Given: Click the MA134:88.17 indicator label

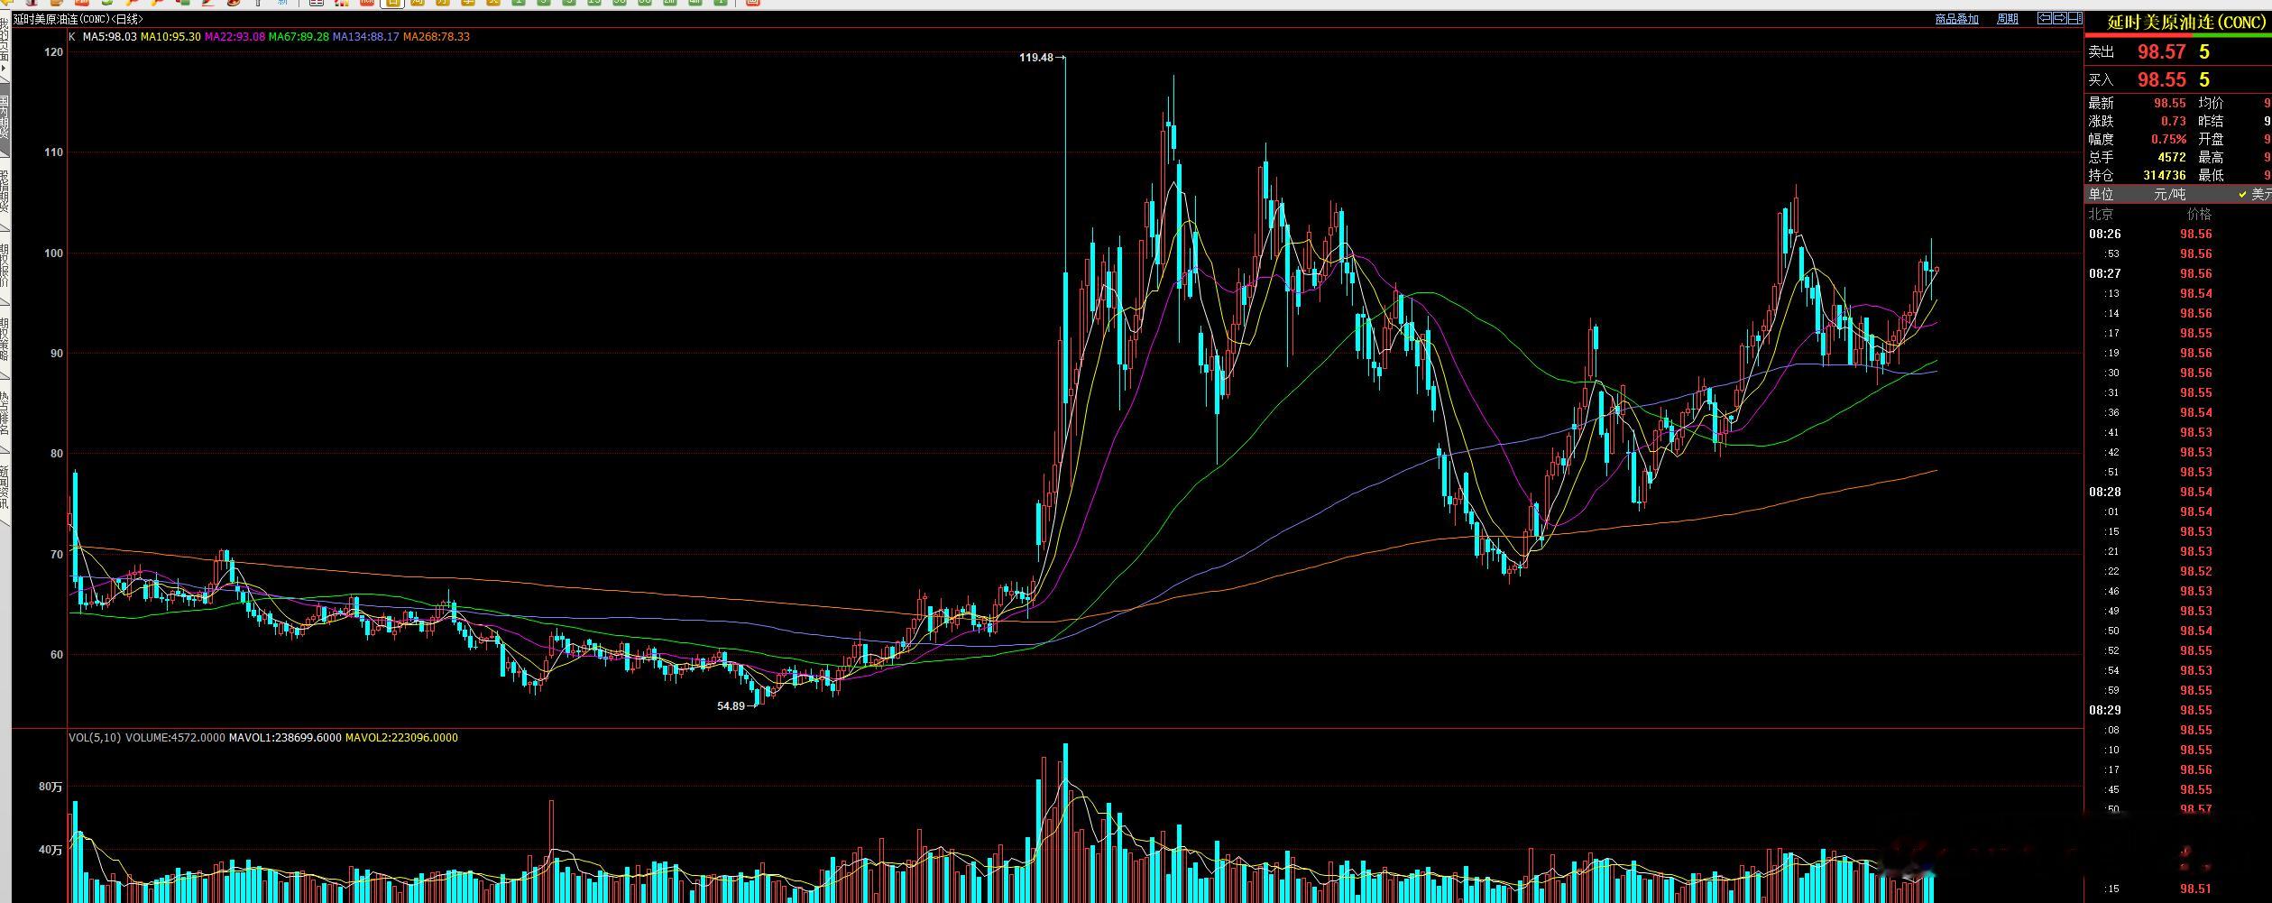Looking at the screenshot, I should 365,37.
